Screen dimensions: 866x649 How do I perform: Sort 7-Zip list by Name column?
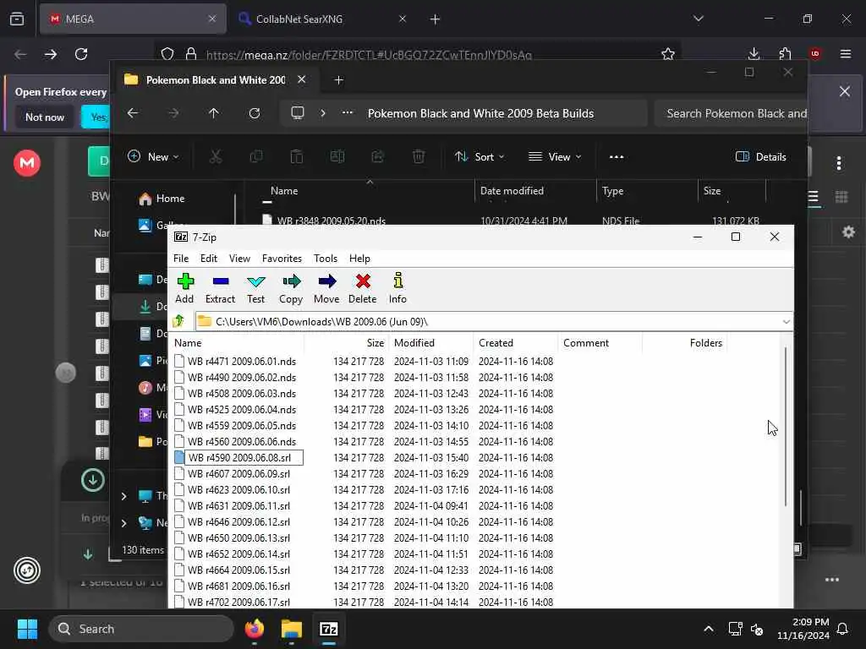tap(238, 343)
